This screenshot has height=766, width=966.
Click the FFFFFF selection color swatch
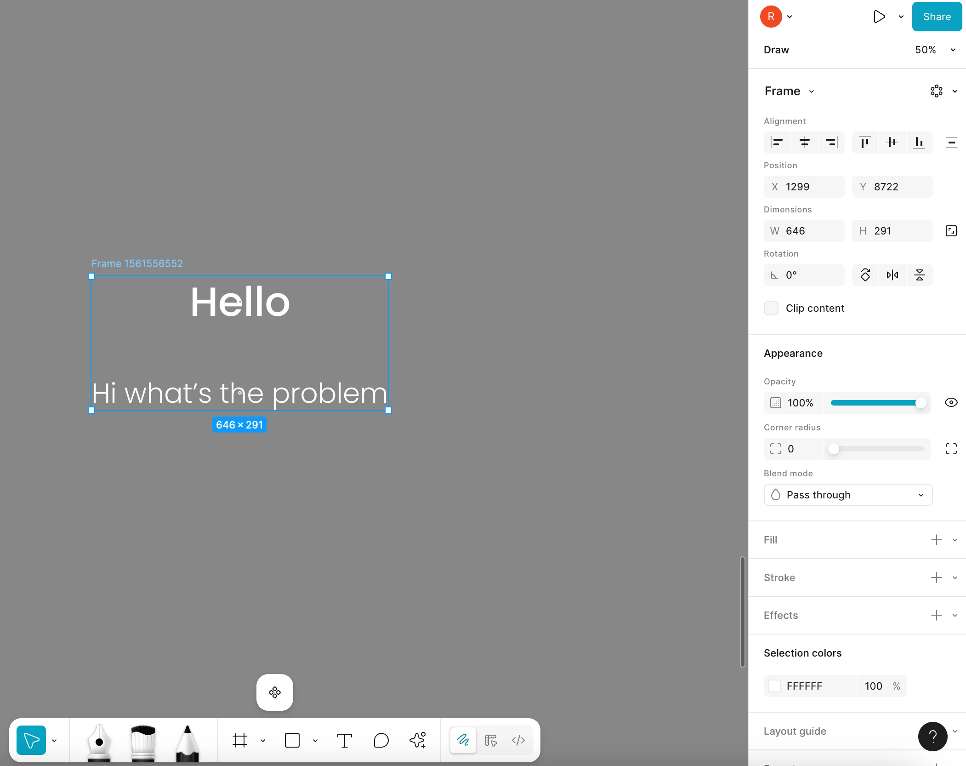(x=775, y=686)
